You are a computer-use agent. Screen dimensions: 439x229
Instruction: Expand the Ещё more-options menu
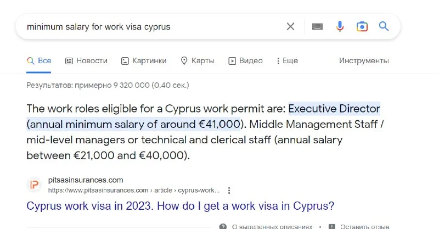pos(287,60)
